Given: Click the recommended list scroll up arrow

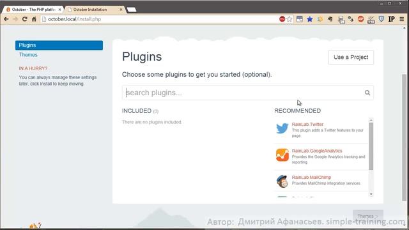Looking at the screenshot, I should point(371,120).
